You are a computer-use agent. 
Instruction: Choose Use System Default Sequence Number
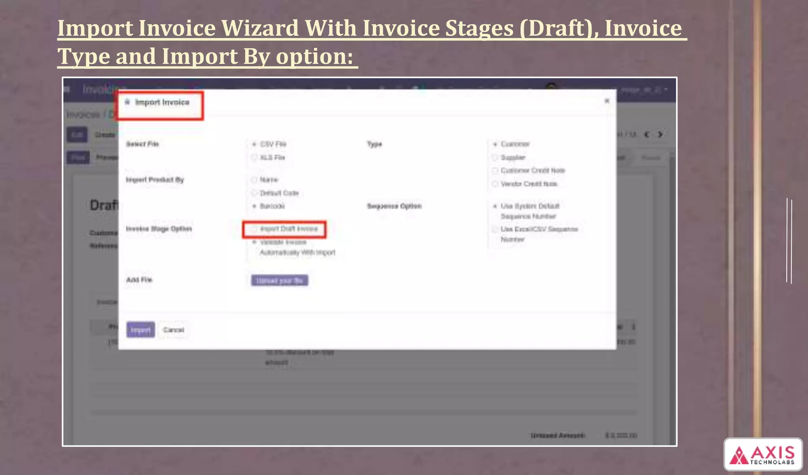tap(495, 206)
